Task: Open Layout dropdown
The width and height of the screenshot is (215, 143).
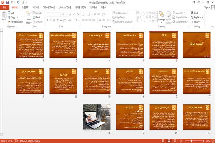Action: [x=38, y=13]
